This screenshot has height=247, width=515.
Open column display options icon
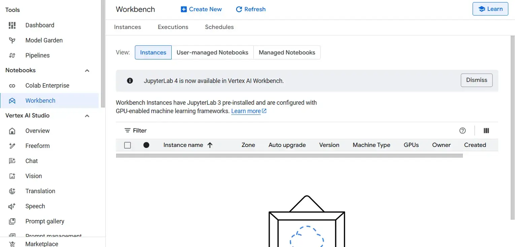486,131
